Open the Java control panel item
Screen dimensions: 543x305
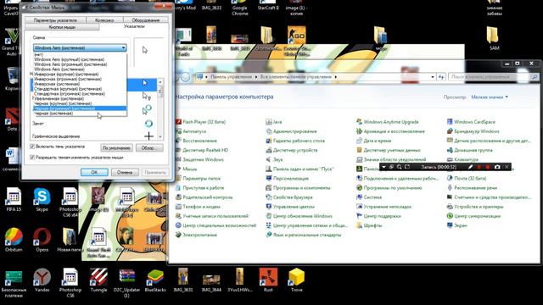274,122
